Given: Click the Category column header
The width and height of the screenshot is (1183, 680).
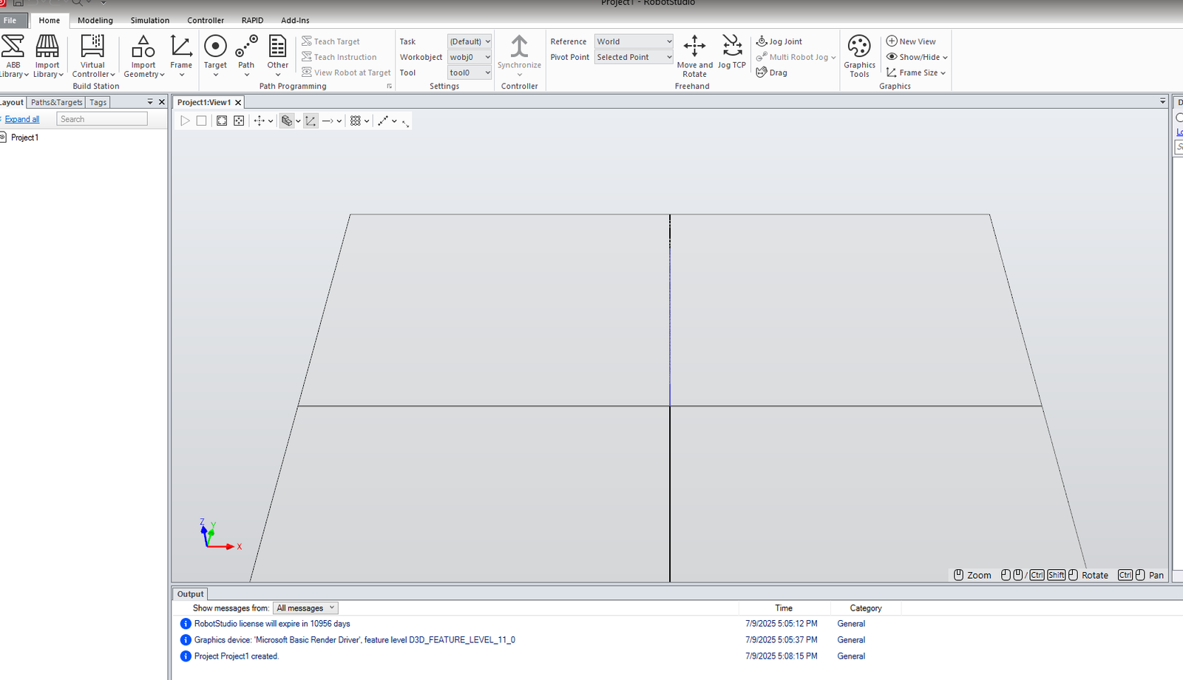Looking at the screenshot, I should [866, 608].
